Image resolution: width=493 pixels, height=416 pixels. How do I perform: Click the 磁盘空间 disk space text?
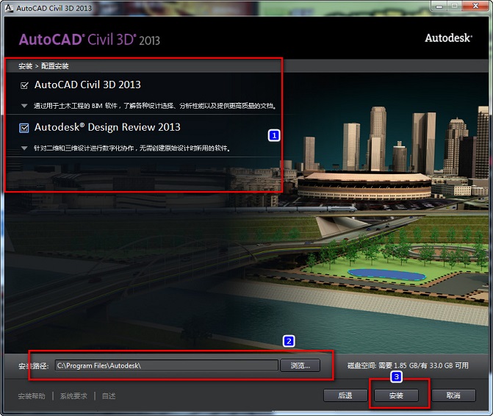tap(408, 365)
